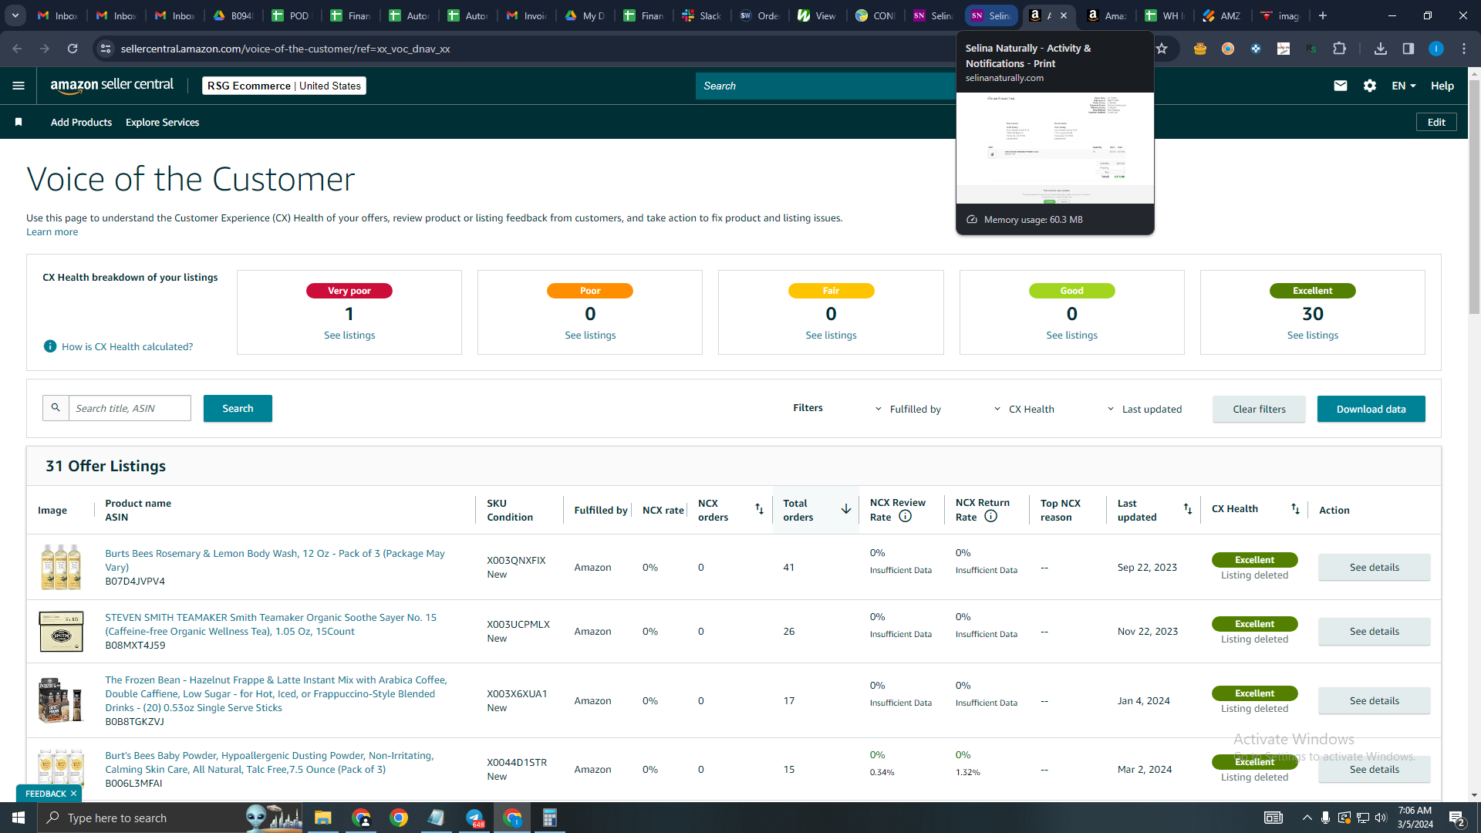Click info icon next to NCX Review Rate
The width and height of the screenshot is (1481, 833).
906,517
